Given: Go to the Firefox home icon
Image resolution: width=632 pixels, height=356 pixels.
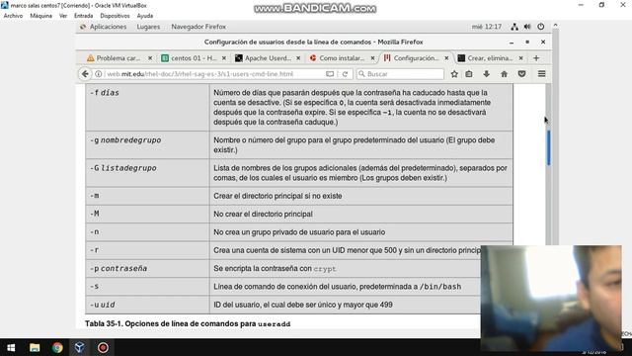Looking at the screenshot, I should click(x=504, y=74).
